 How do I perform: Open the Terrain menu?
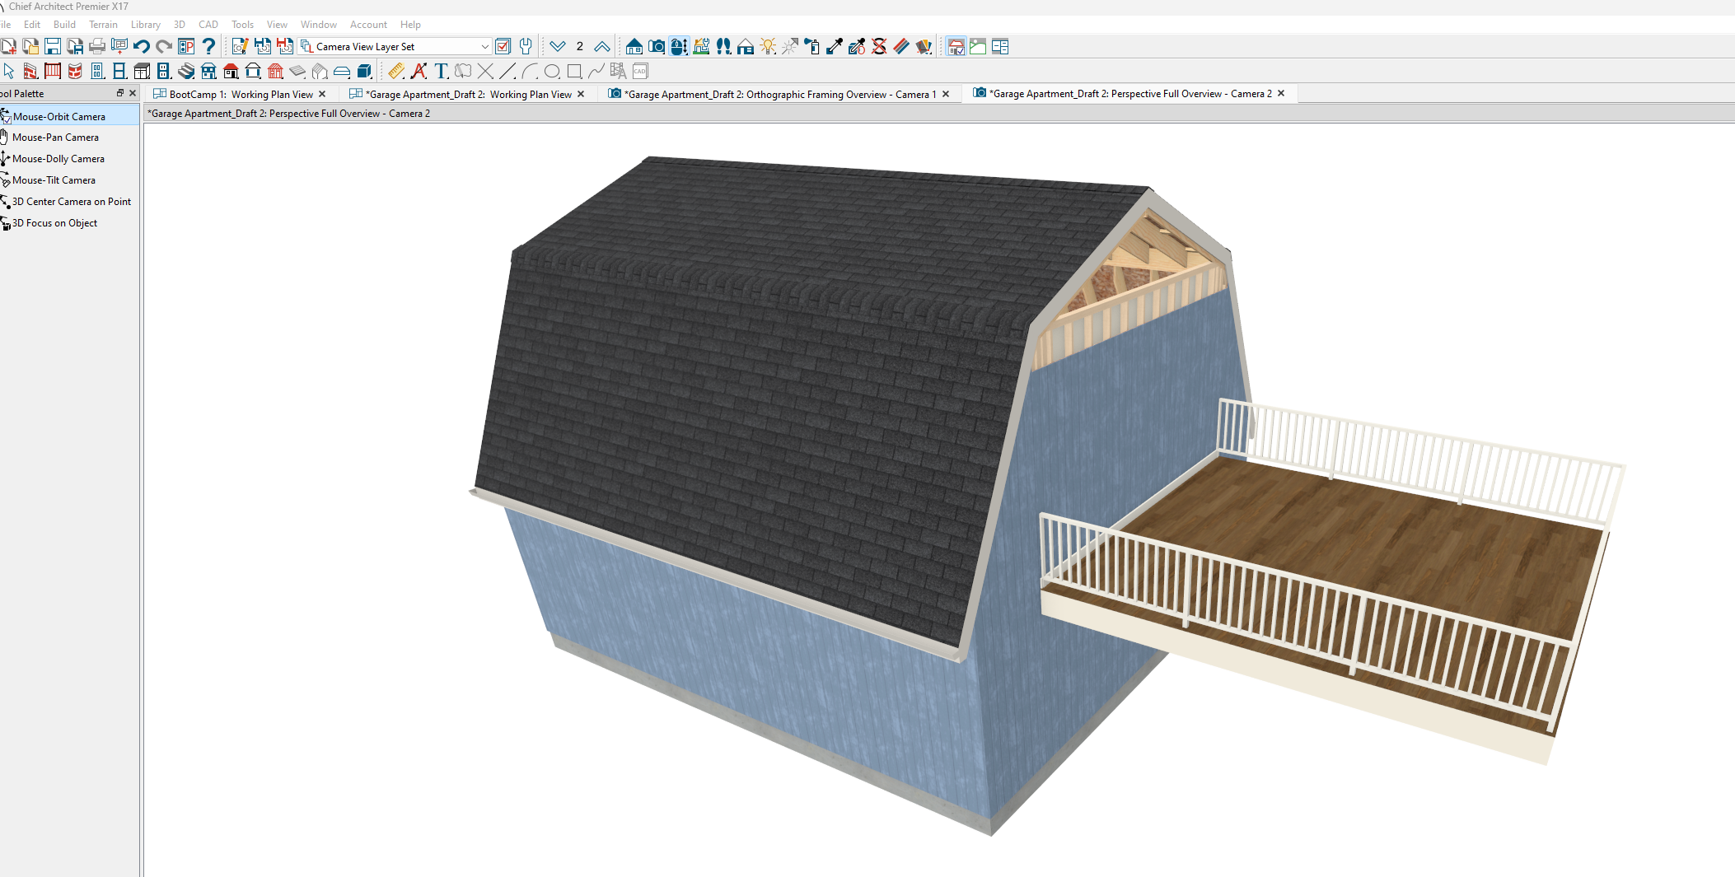[103, 25]
